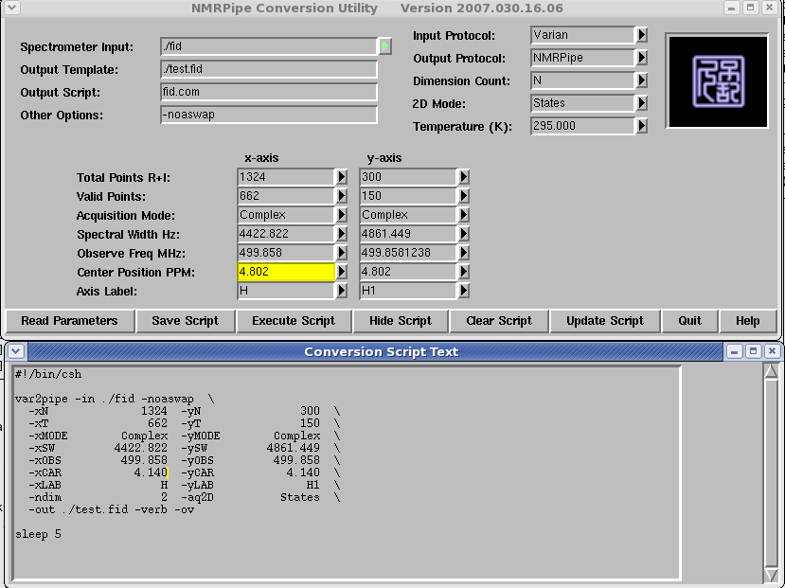785x588 pixels.
Task: Click x-axis Total Points field 1324
Action: pyautogui.click(x=286, y=177)
